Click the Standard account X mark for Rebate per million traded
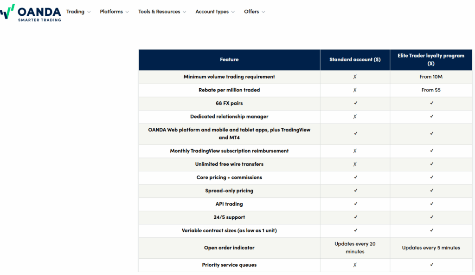This screenshot has width=475, height=275. 355,90
